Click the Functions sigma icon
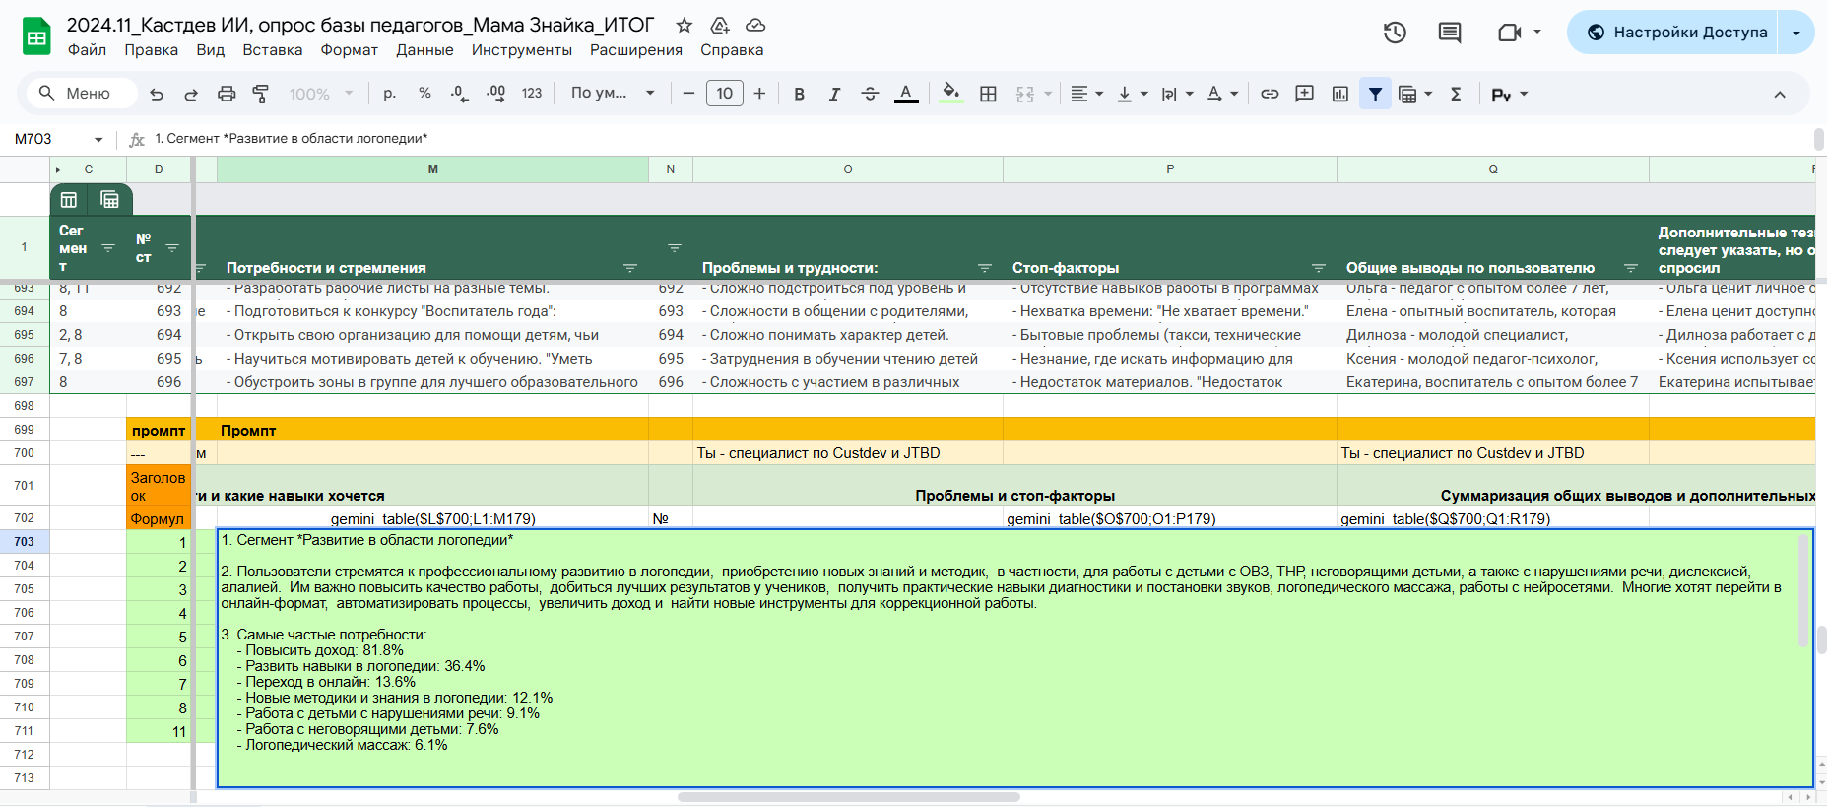The width and height of the screenshot is (1827, 807). [1456, 94]
